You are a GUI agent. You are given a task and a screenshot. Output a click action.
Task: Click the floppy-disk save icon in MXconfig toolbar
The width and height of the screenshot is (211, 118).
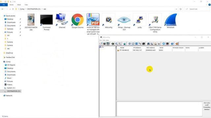[x=108, y=44]
